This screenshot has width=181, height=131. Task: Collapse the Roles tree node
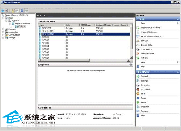(x=3, y=18)
